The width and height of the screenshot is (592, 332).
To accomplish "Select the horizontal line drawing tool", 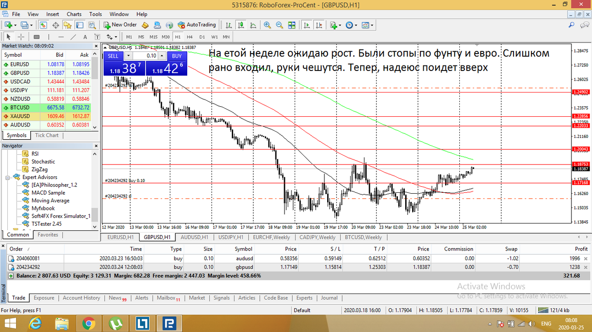I will [x=61, y=37].
